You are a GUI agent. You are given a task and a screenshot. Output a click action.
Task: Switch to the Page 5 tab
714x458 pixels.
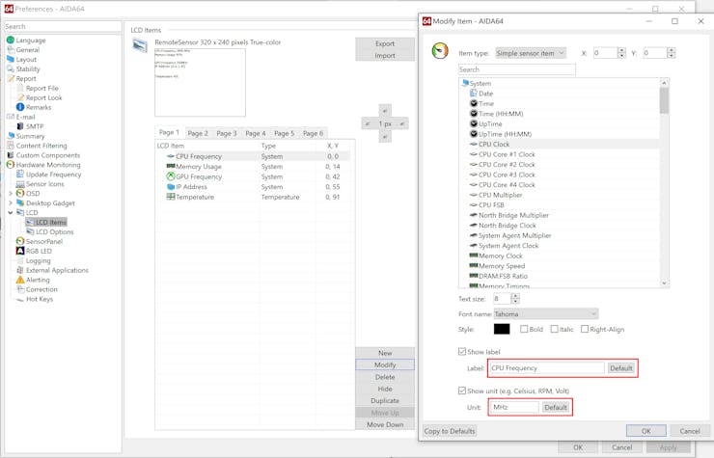(x=284, y=133)
